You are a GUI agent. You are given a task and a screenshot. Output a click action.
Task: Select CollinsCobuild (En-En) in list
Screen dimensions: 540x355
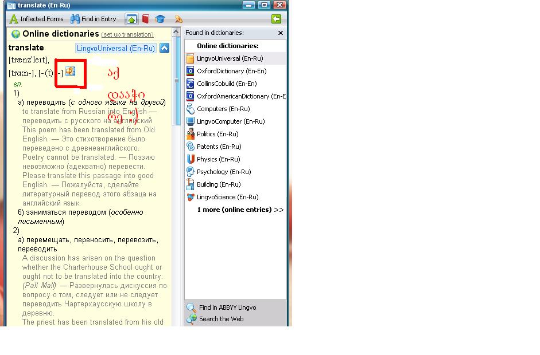click(x=235, y=84)
